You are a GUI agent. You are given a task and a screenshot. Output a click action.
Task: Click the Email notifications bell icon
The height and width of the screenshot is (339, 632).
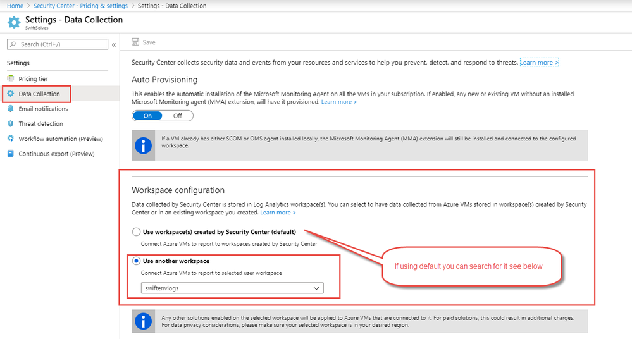11,108
